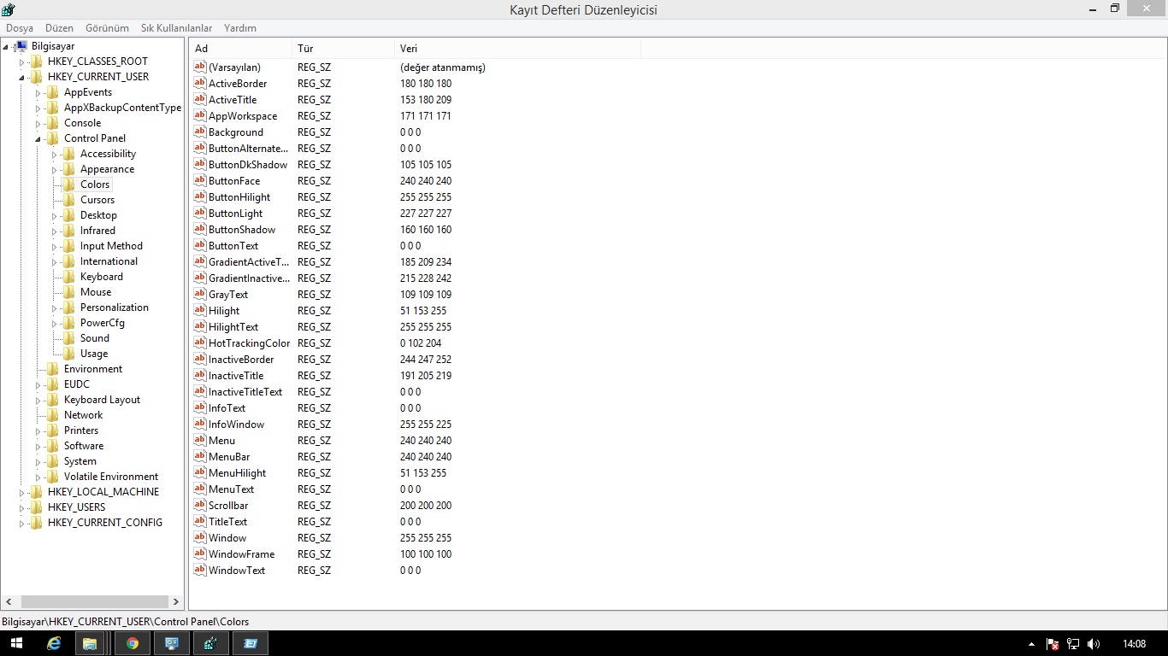The width and height of the screenshot is (1168, 656).
Task: Select the Environment folder icon
Action: (53, 369)
